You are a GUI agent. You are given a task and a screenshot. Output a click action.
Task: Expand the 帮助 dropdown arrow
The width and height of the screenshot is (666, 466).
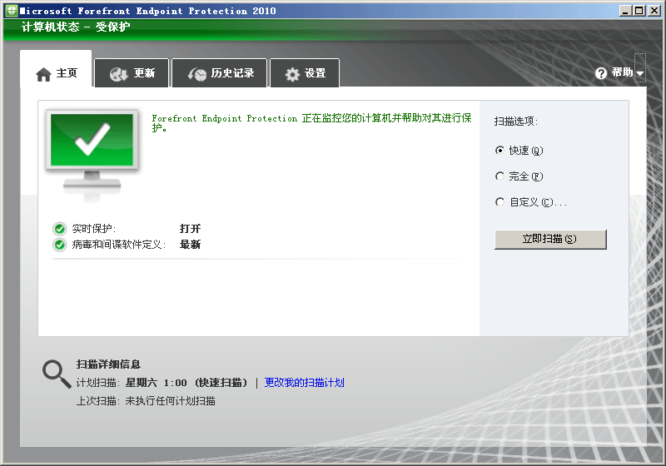pos(640,74)
